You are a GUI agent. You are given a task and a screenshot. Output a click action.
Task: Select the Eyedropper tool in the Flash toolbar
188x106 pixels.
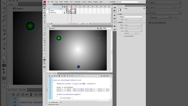point(44,43)
